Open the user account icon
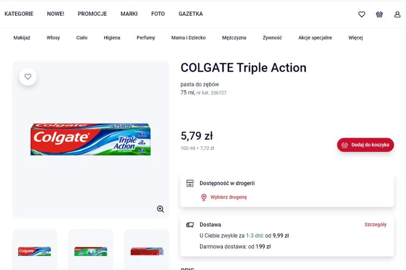This screenshot has width=406, height=270. 397,14
